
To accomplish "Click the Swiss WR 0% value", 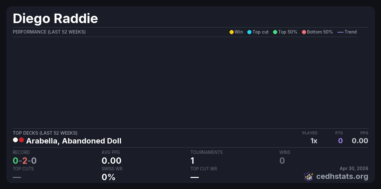I will pyautogui.click(x=108, y=177).
